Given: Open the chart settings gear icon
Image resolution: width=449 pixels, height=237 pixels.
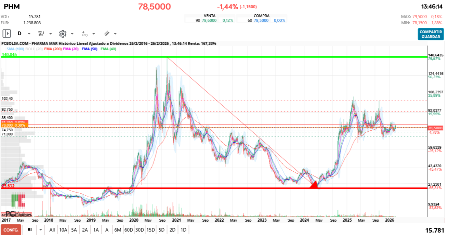Looking at the screenshot, I should (62, 34).
